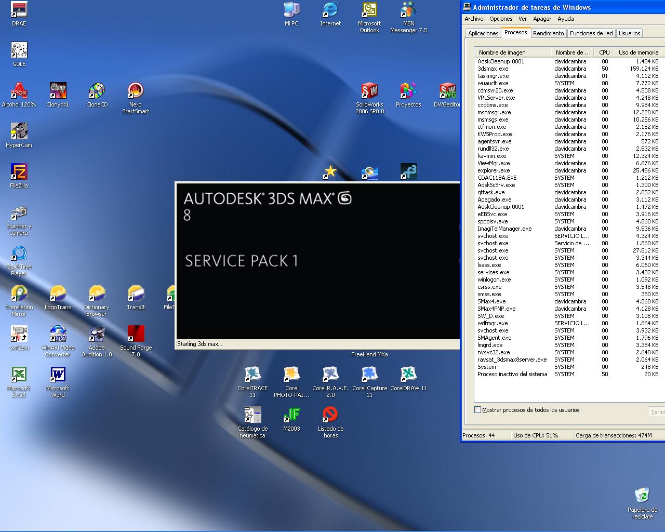665x532 pixels.
Task: Select the Proyectos desktop icon
Action: click(x=408, y=95)
